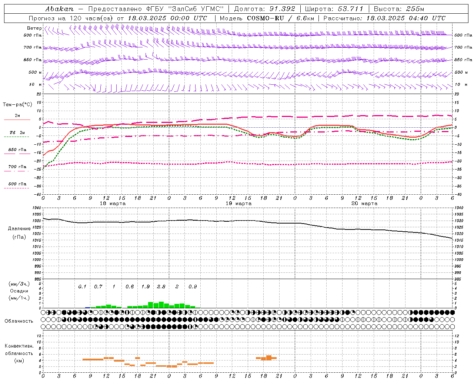Click the "Высота: 255м" elevation value
Viewport: 474px width, 379px height.
pyautogui.click(x=399, y=9)
